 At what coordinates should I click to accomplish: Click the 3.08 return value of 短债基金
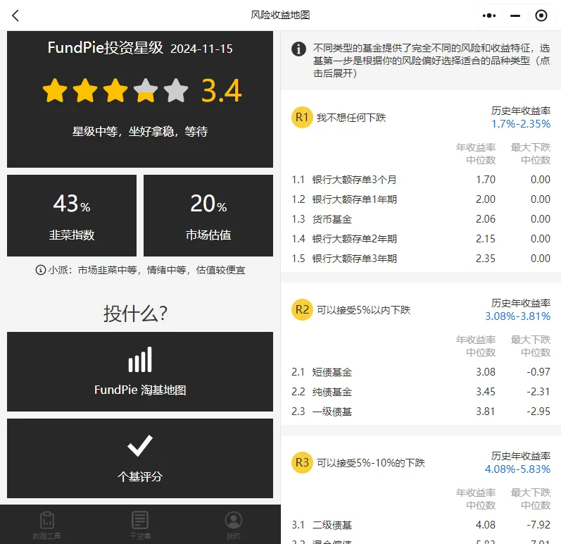coord(486,372)
